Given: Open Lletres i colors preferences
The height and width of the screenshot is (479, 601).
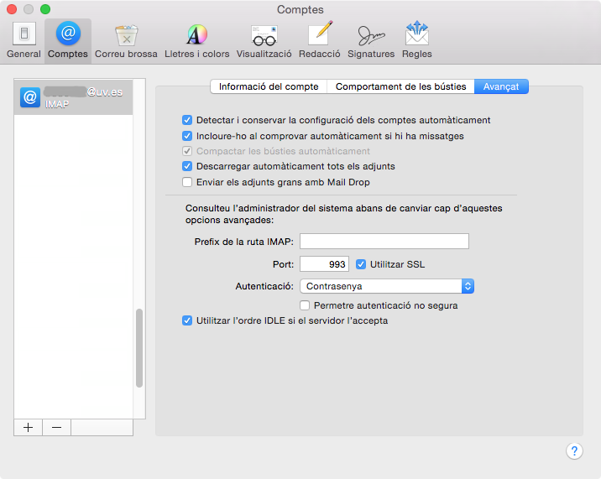Looking at the screenshot, I should (197, 40).
